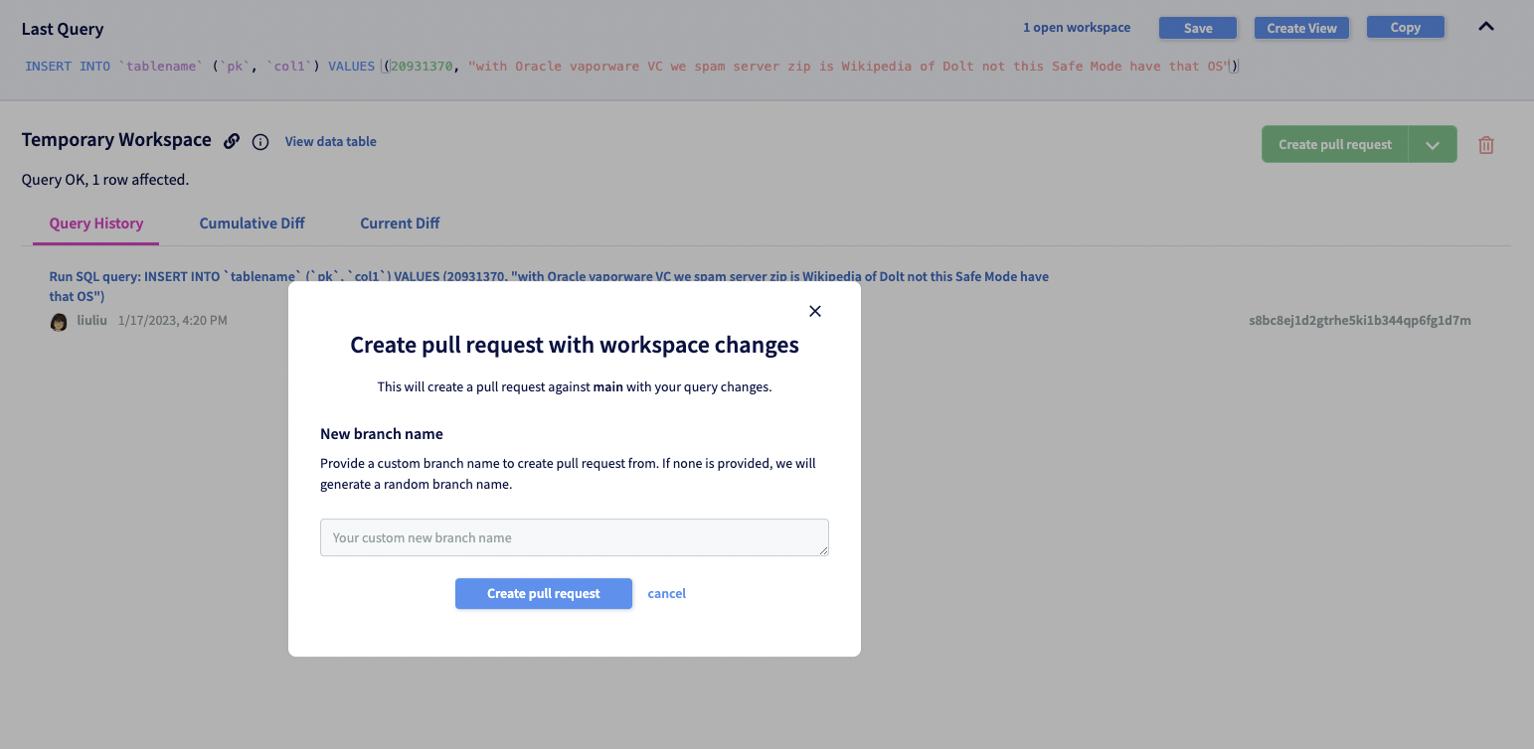This screenshot has width=1534, height=749.
Task: Delete the workspace using the trash icon
Action: (1486, 144)
